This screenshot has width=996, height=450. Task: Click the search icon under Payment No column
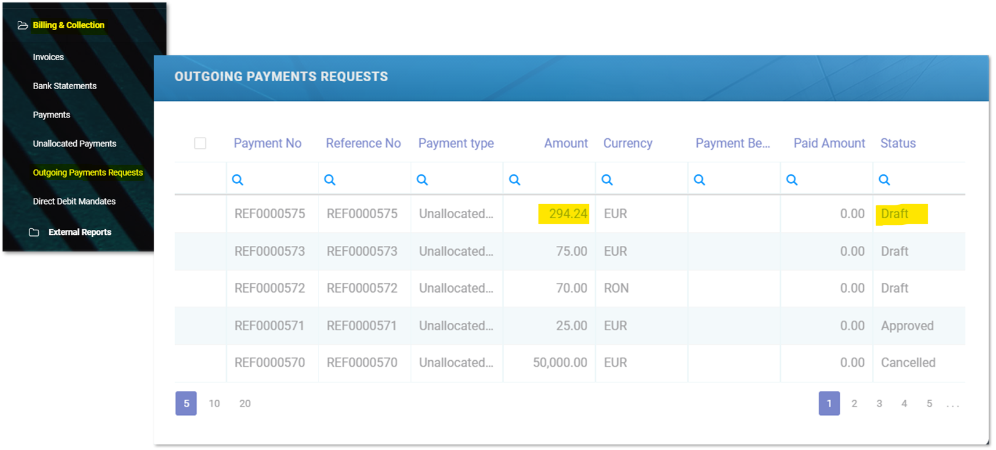pos(237,180)
